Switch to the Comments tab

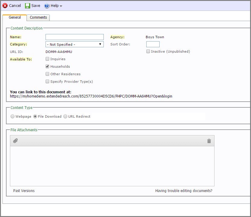(x=38, y=17)
